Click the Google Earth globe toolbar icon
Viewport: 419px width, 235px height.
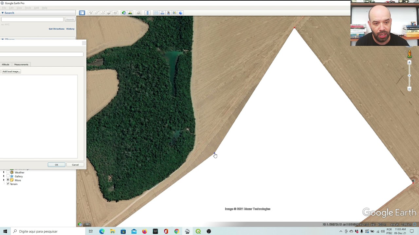(181, 13)
